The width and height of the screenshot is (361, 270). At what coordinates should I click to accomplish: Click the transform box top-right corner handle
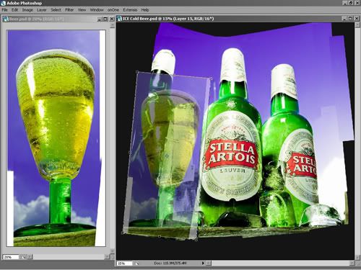tap(211, 78)
